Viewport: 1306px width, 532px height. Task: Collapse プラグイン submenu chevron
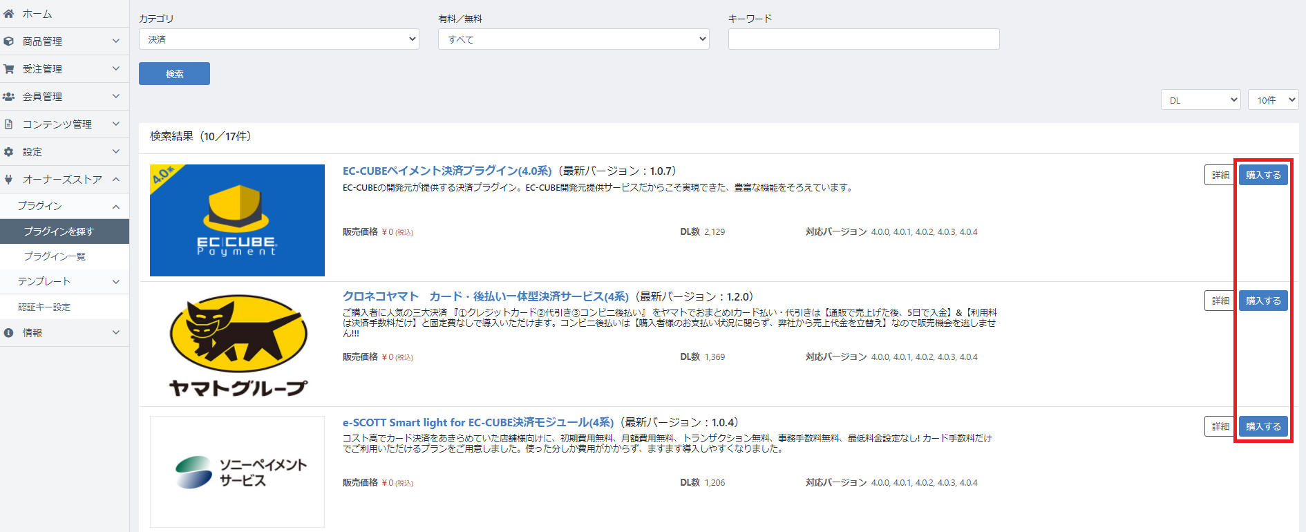point(116,207)
